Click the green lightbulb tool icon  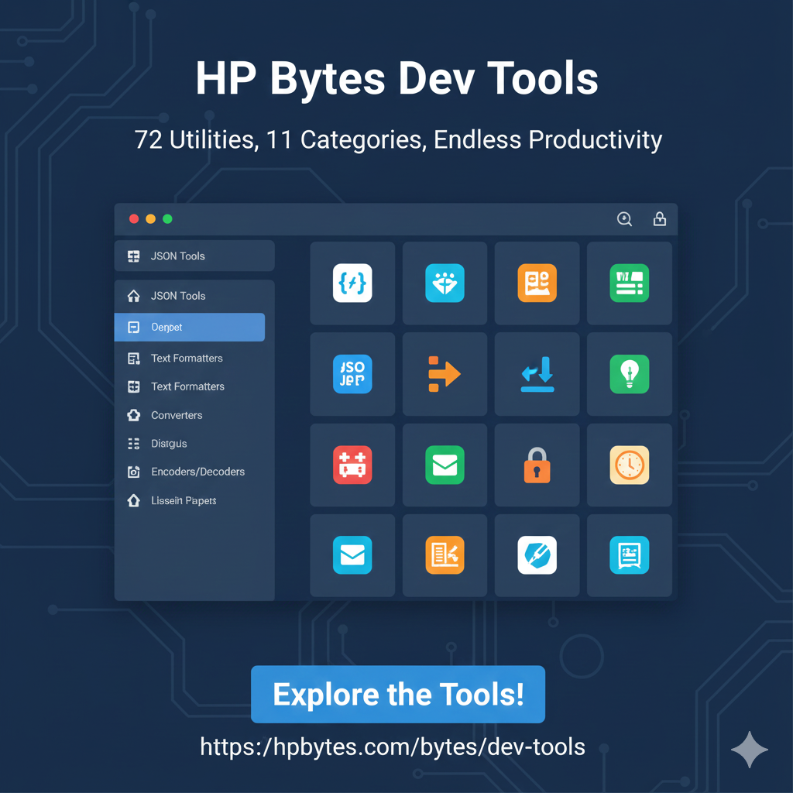[x=629, y=374]
